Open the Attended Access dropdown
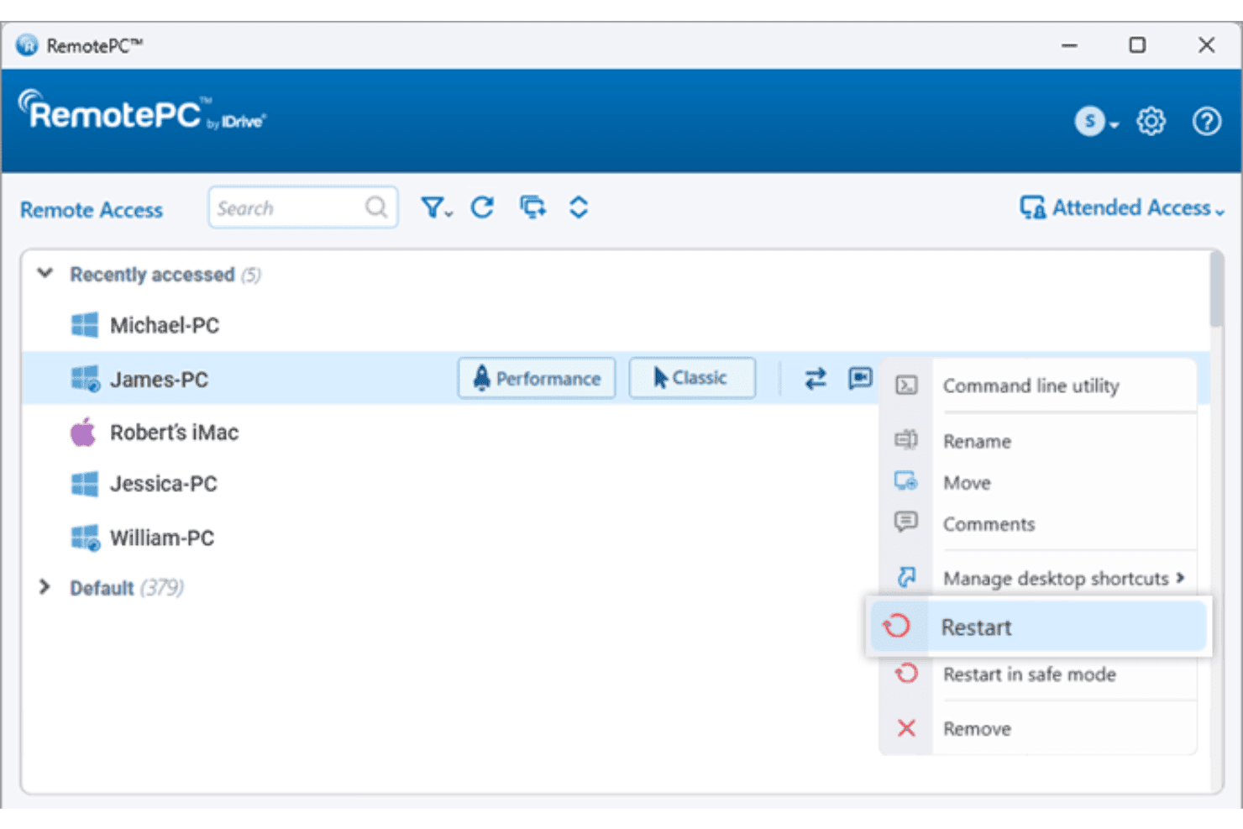Screen dimensions: 1243x829 (x=1122, y=207)
